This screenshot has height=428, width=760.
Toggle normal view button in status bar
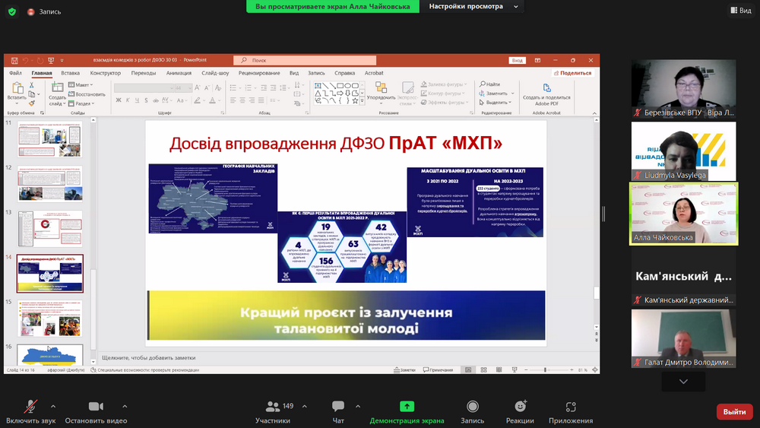468,369
